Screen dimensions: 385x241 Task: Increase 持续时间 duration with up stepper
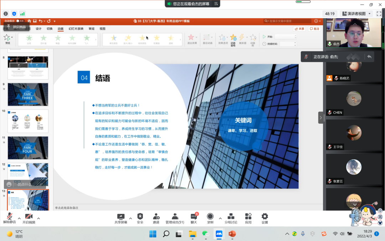pyautogui.click(x=295, y=42)
